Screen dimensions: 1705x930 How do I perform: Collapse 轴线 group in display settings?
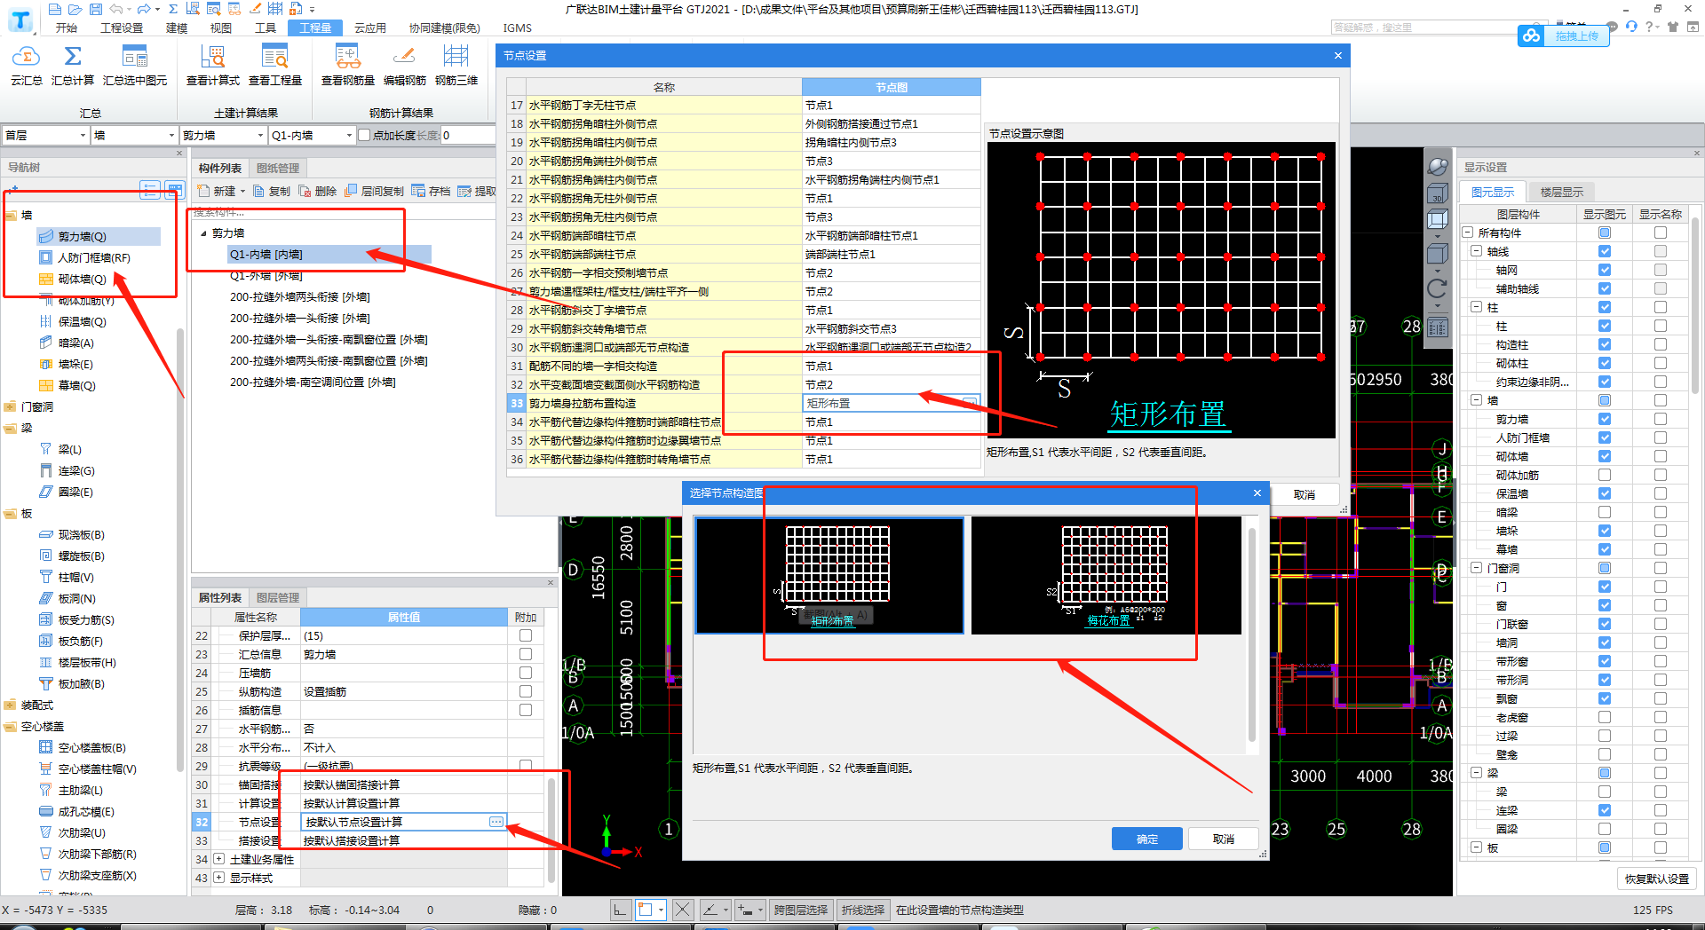[x=1476, y=251]
